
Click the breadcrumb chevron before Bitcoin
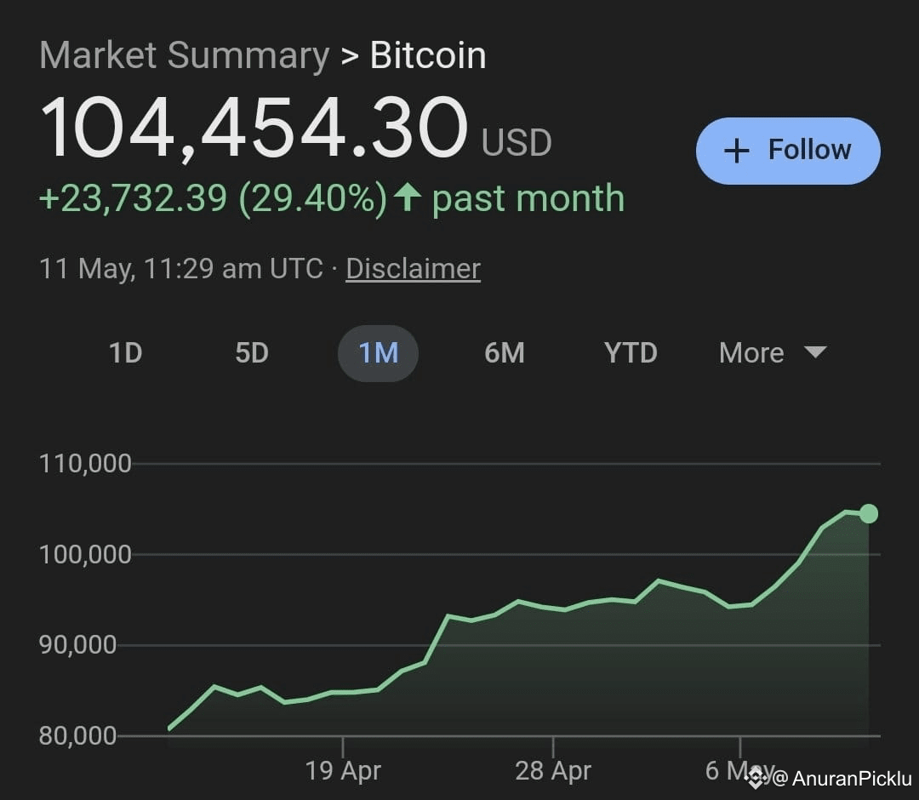pos(350,56)
